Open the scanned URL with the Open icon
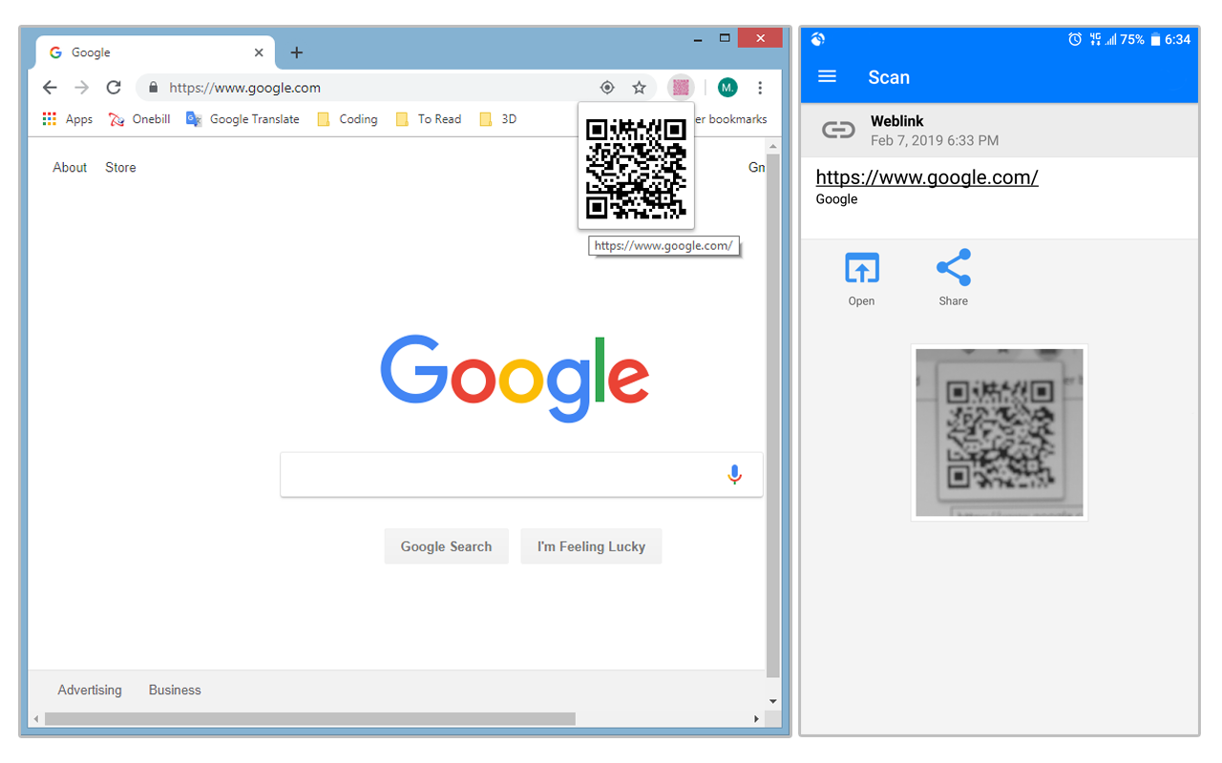1222x763 pixels. [x=861, y=268]
